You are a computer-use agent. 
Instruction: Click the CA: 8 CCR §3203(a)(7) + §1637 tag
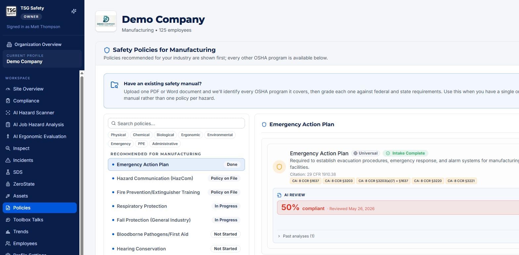[x=383, y=181]
